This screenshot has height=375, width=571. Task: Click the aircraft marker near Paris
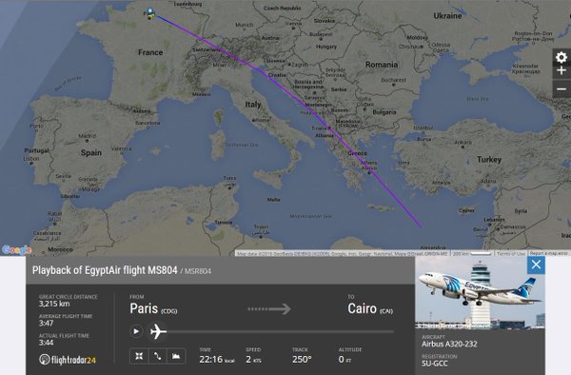pos(149,13)
